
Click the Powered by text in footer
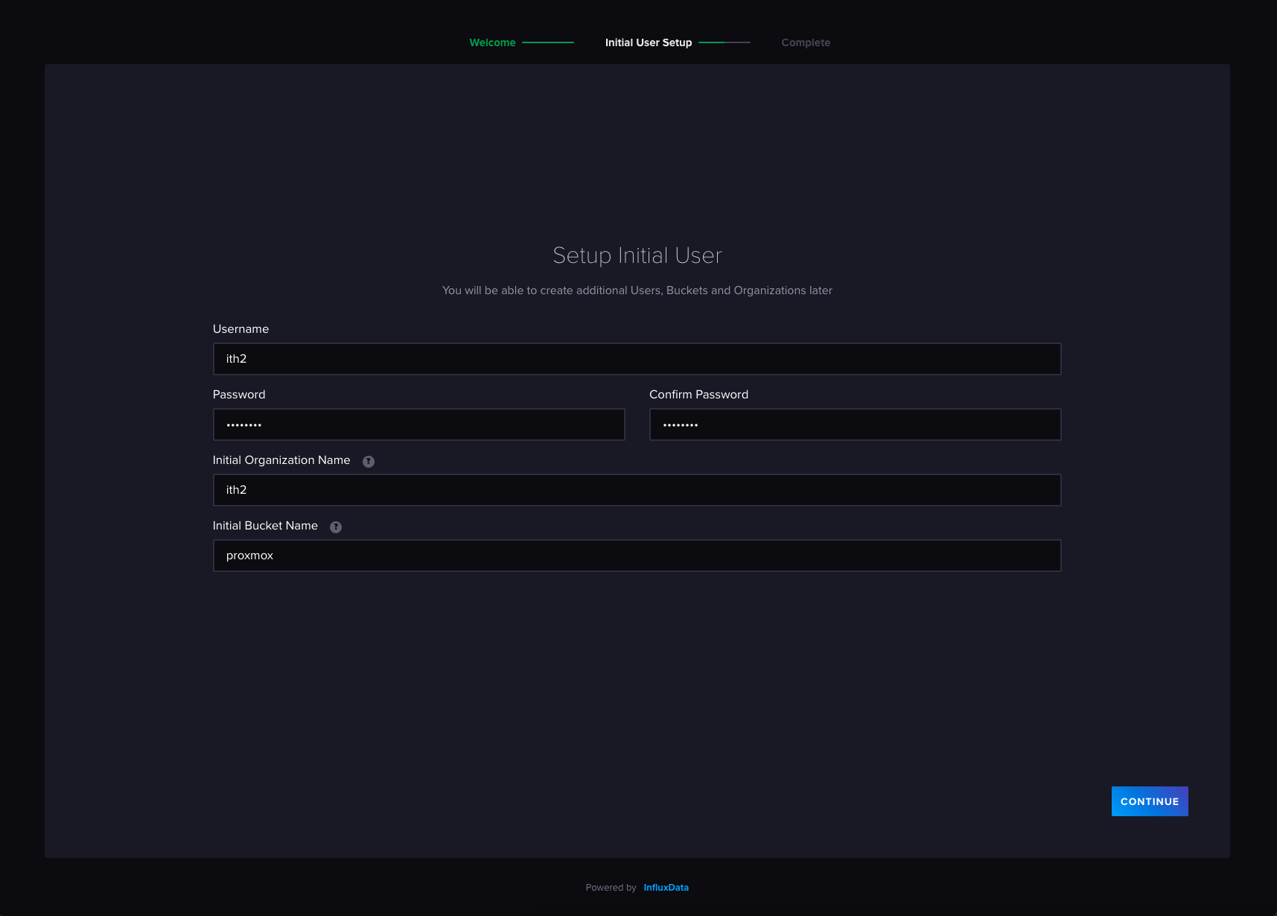611,888
